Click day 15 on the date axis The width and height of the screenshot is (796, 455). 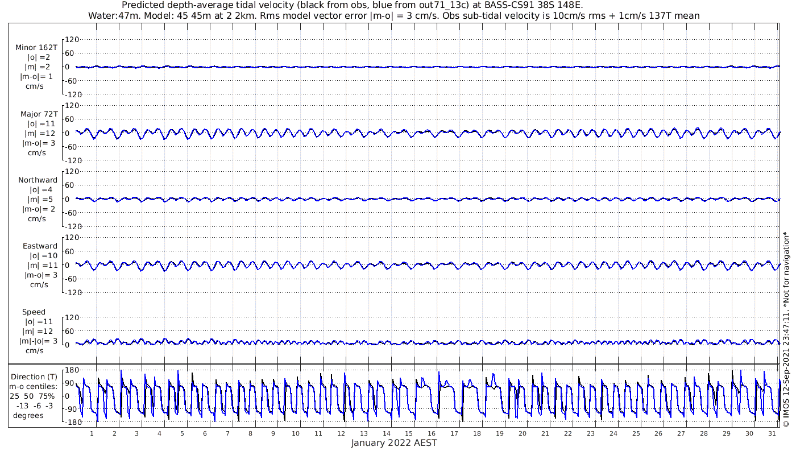[409, 433]
